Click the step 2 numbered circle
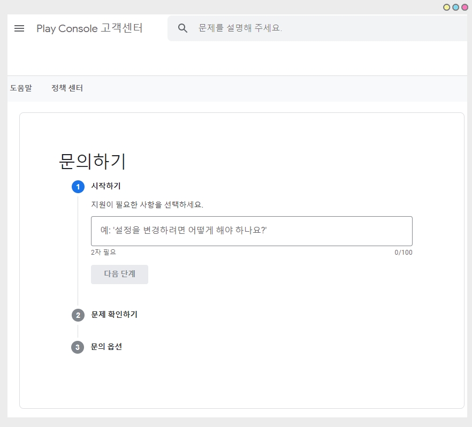472x427 pixels. coord(78,315)
